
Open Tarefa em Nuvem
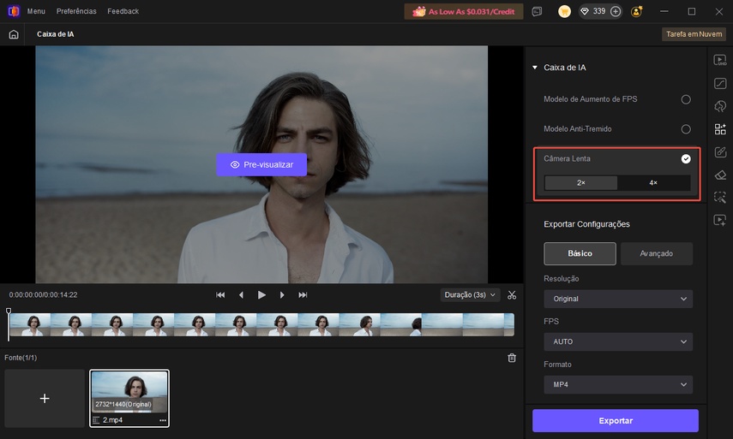tap(694, 34)
